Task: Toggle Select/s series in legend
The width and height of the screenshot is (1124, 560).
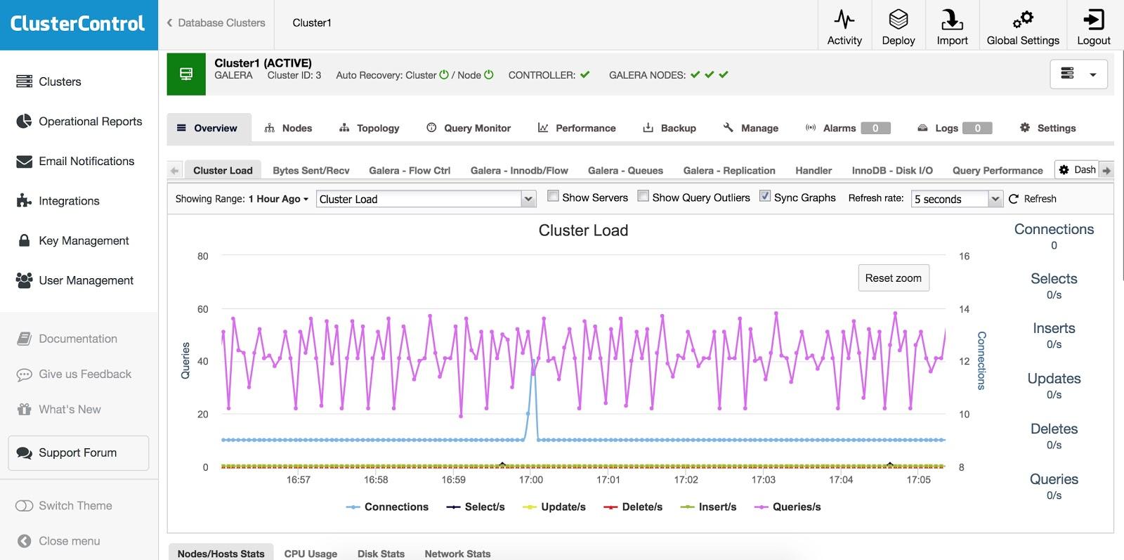Action: (476, 507)
